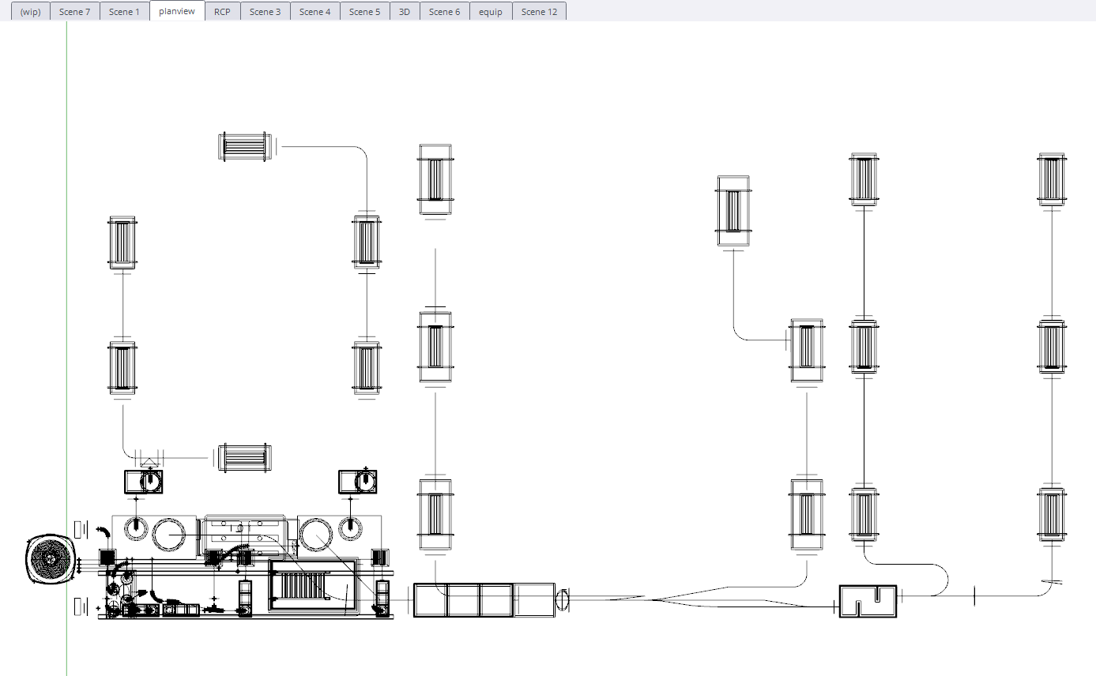Select the box with internal baffle shape
Screen dimensions: 1096x676
pyautogui.click(x=868, y=601)
